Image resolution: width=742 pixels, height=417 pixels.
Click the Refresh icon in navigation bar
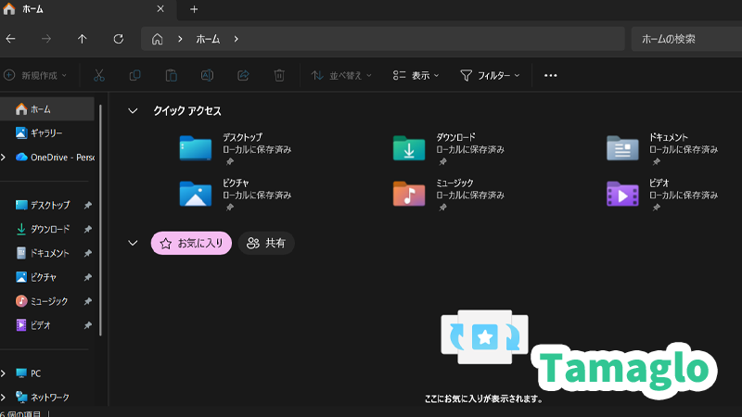coord(118,39)
